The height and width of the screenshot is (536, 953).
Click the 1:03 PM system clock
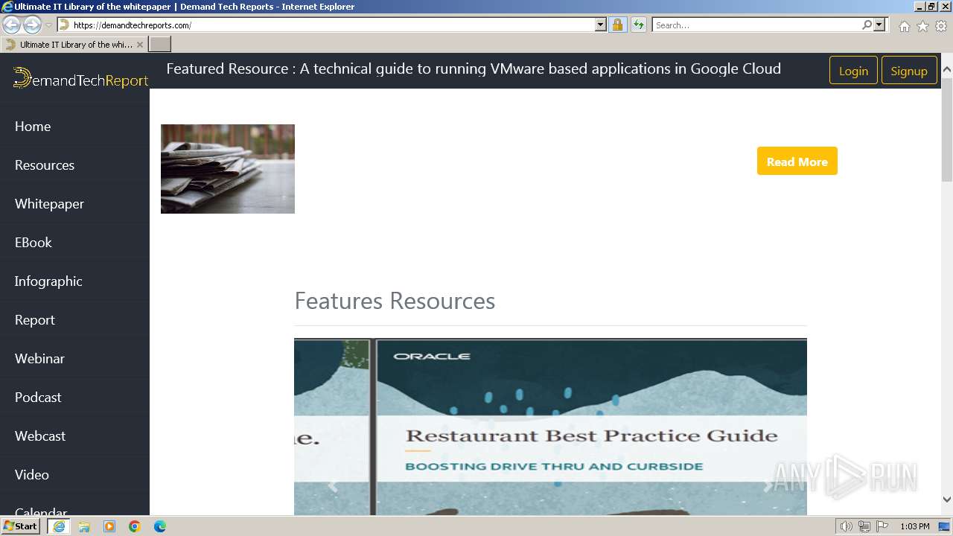coord(915,526)
